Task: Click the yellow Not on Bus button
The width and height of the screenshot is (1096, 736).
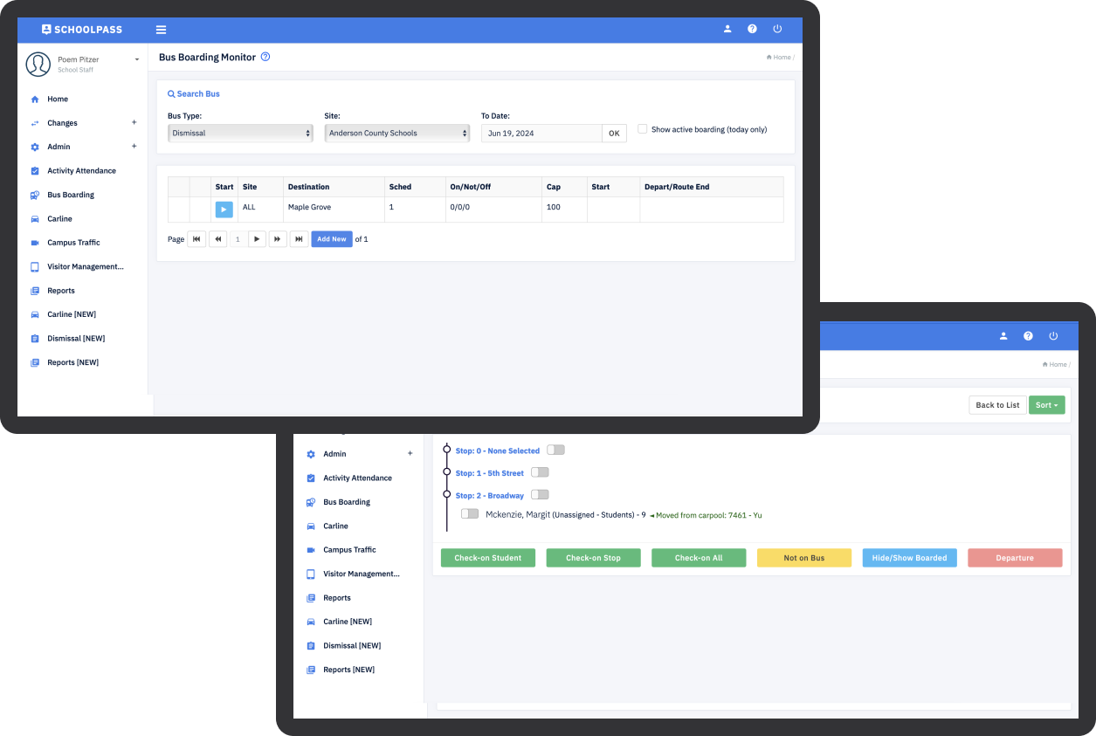Action: 803,558
